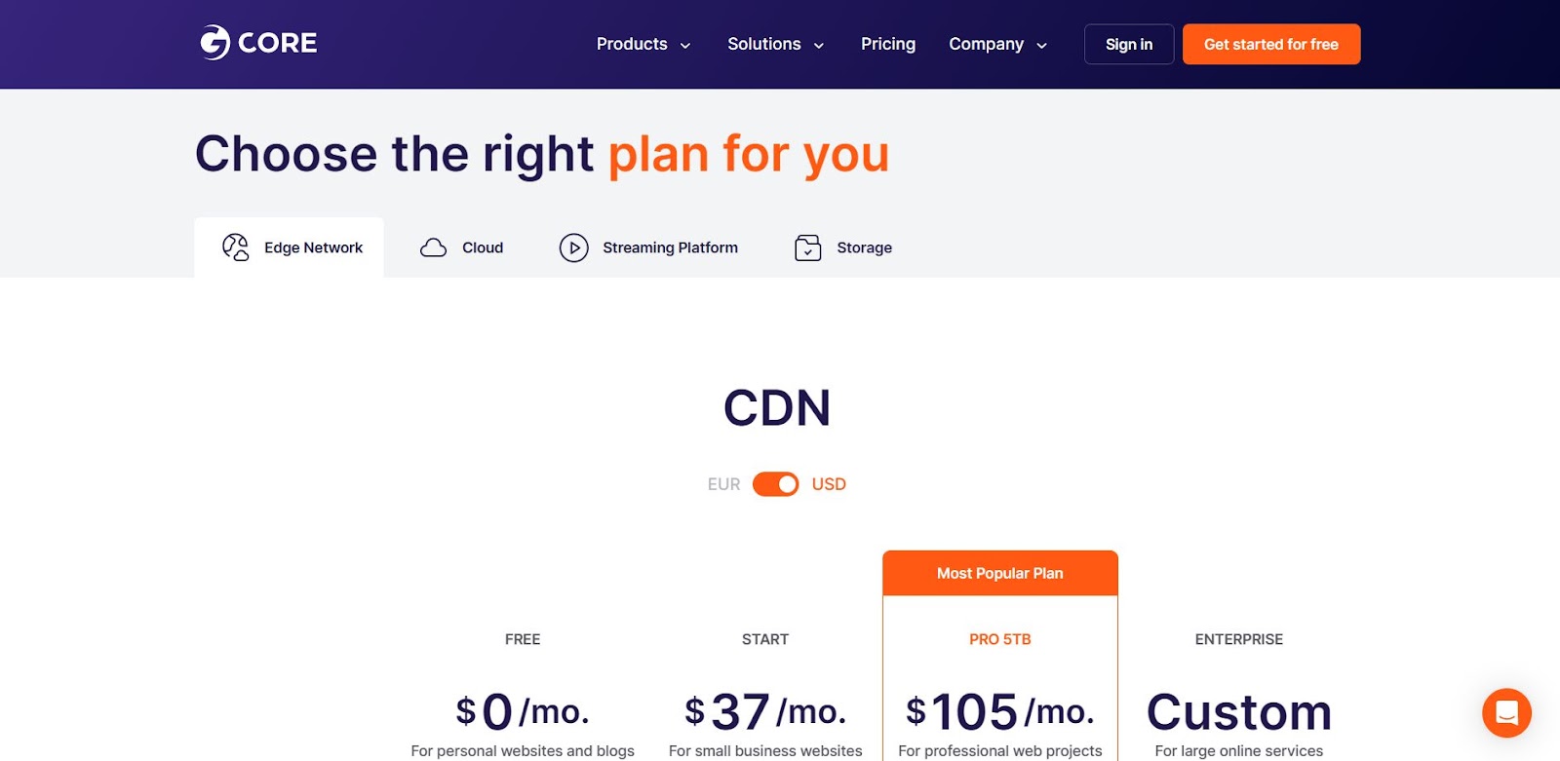Expand the Solutions dropdown menu

click(776, 44)
